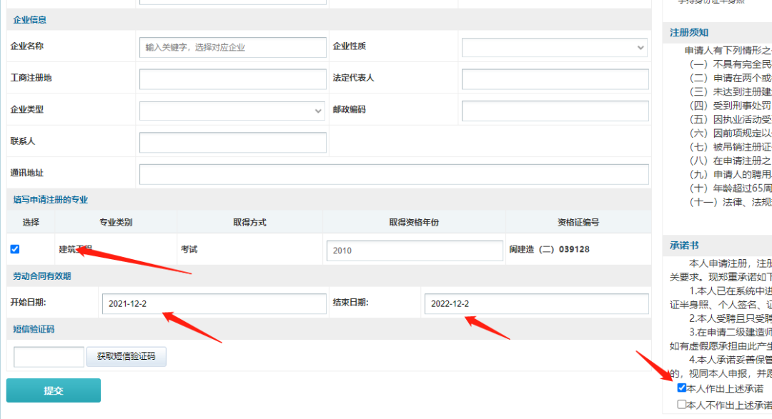Toggle the 本人作出上述承诺 checkbox
The height and width of the screenshot is (419, 772).
681,388
